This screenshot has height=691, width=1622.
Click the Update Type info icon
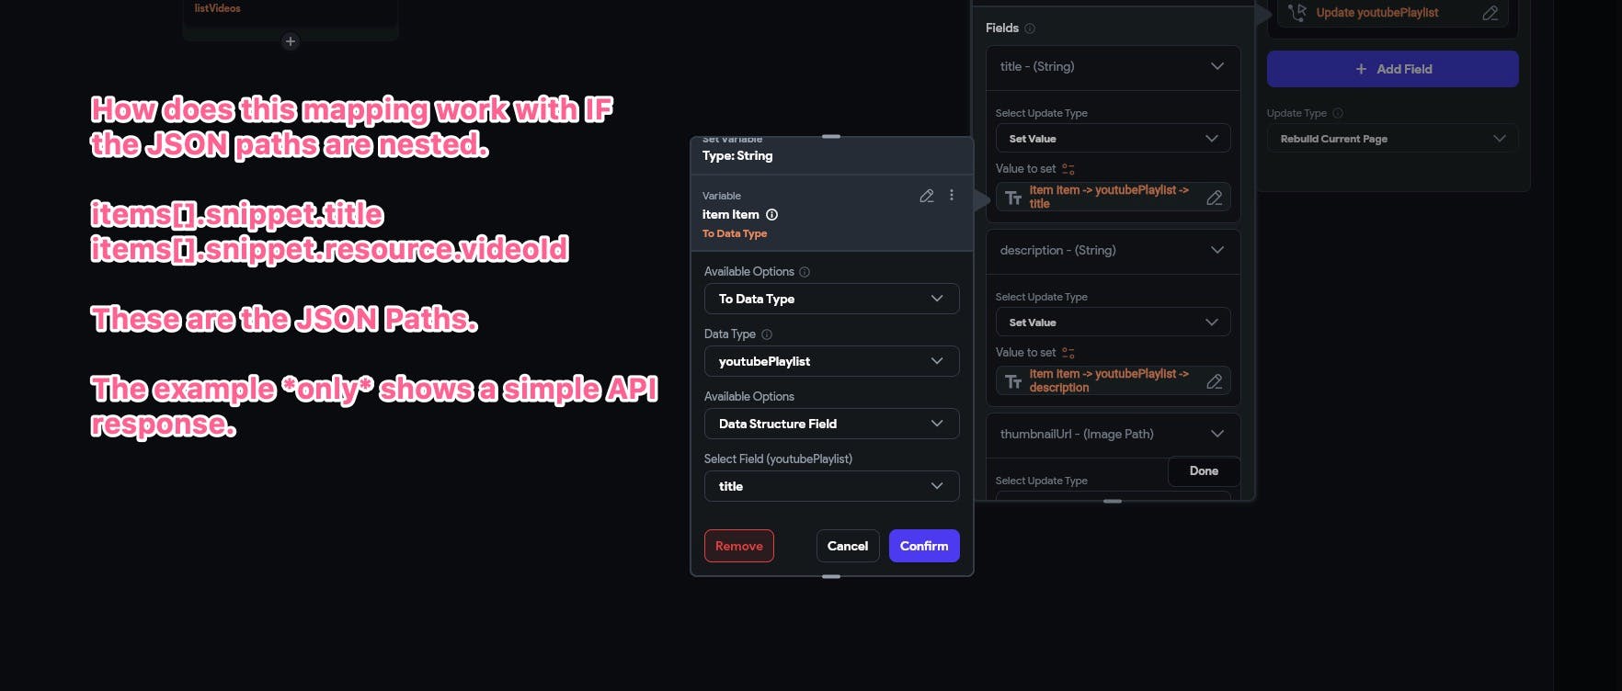(x=1338, y=113)
